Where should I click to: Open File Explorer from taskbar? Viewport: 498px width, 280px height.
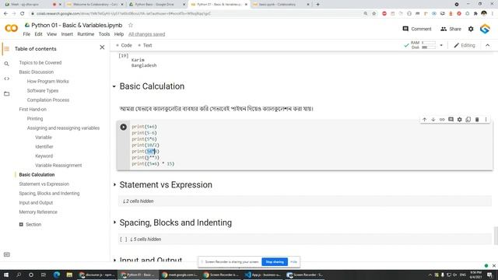click(69, 275)
